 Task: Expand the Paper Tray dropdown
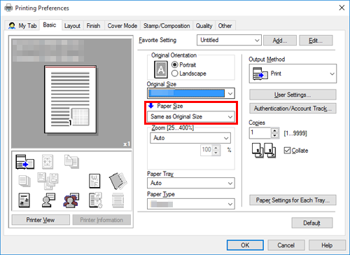click(191, 183)
